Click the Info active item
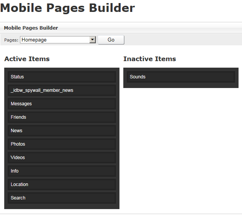The height and width of the screenshot is (216, 242). (61, 171)
